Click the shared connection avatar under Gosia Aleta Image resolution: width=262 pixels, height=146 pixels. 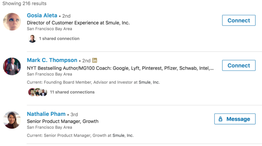coord(32,39)
